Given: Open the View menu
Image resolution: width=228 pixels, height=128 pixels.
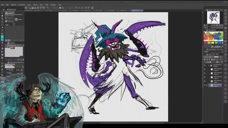Looking at the screenshot, I should coord(41,5).
